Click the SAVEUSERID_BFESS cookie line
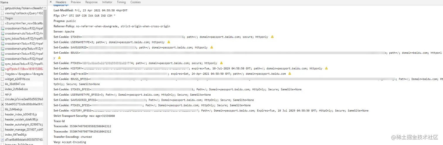 coord(154,100)
